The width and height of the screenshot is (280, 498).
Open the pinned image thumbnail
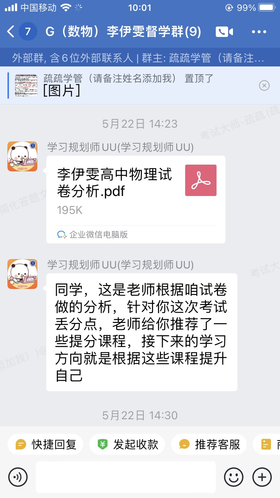coord(26,85)
